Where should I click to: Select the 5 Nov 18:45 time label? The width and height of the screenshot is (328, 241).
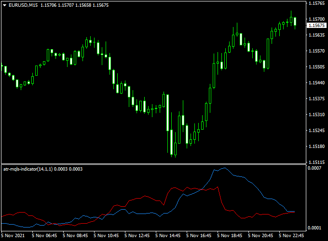coord(230,236)
